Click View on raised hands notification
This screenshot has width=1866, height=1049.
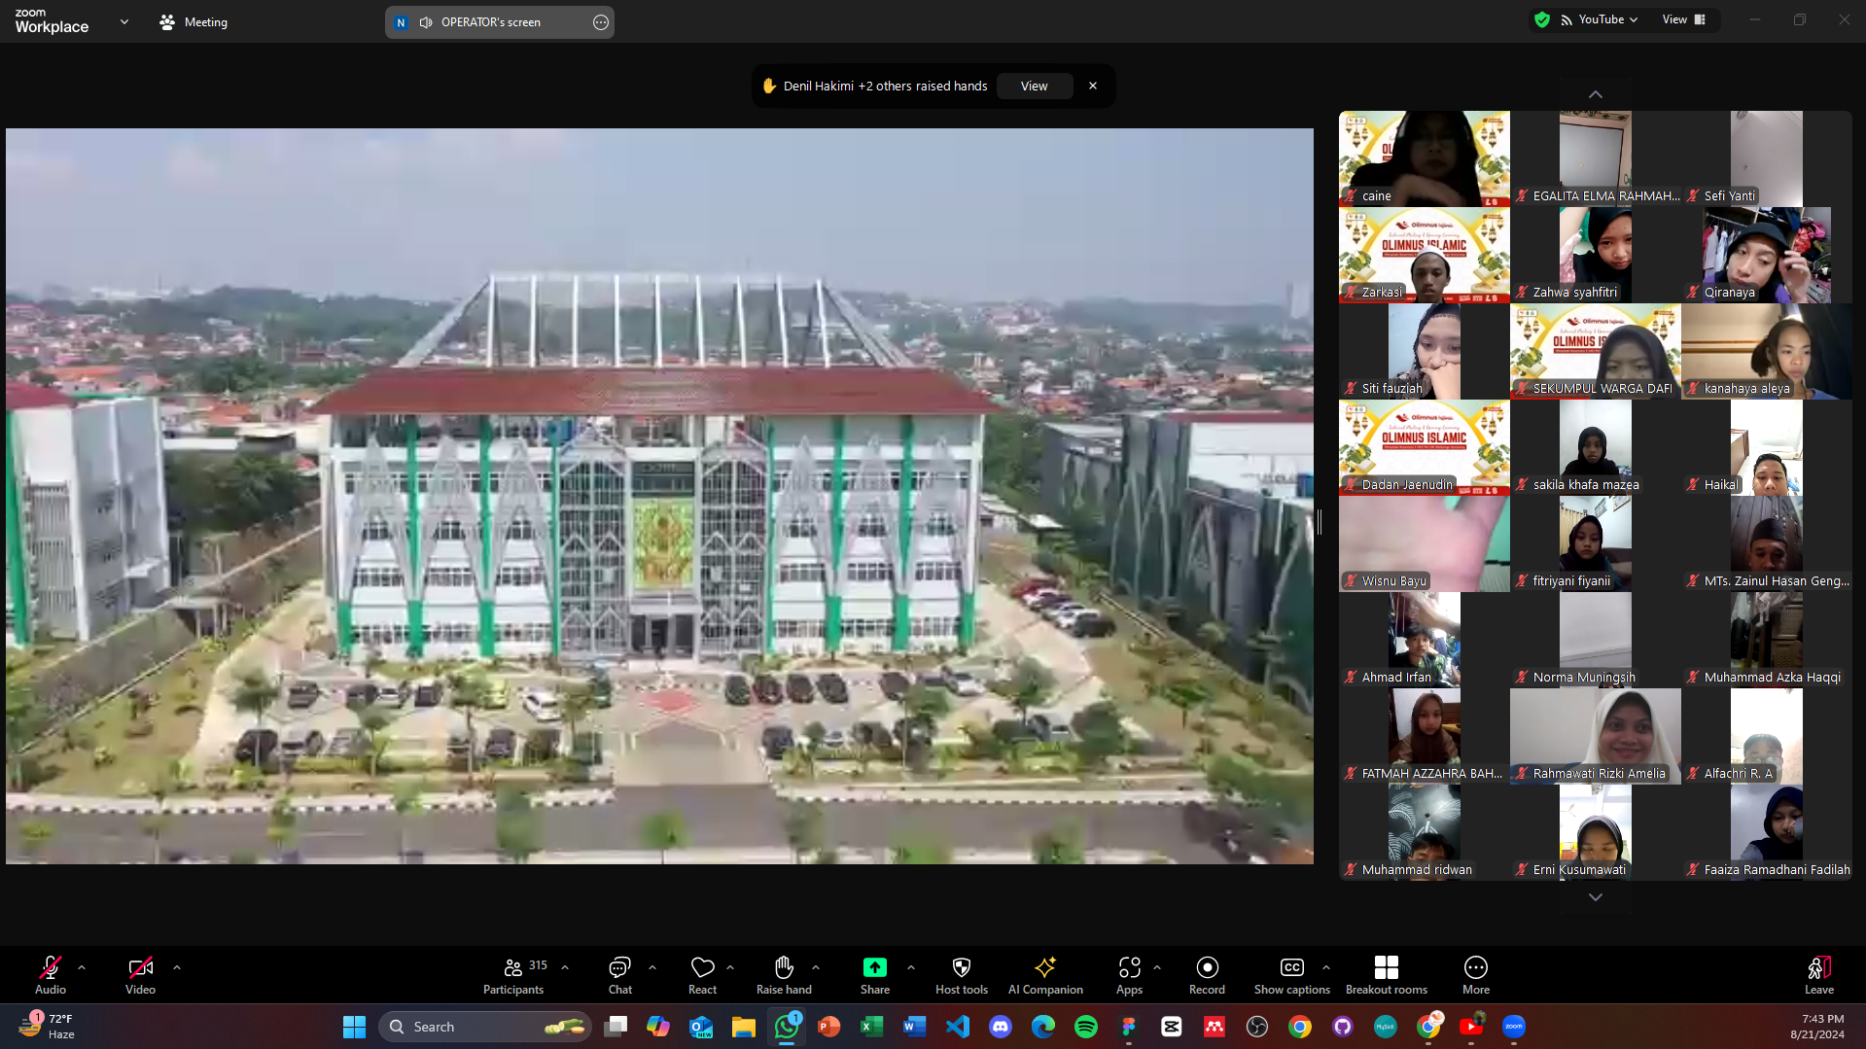(1034, 86)
